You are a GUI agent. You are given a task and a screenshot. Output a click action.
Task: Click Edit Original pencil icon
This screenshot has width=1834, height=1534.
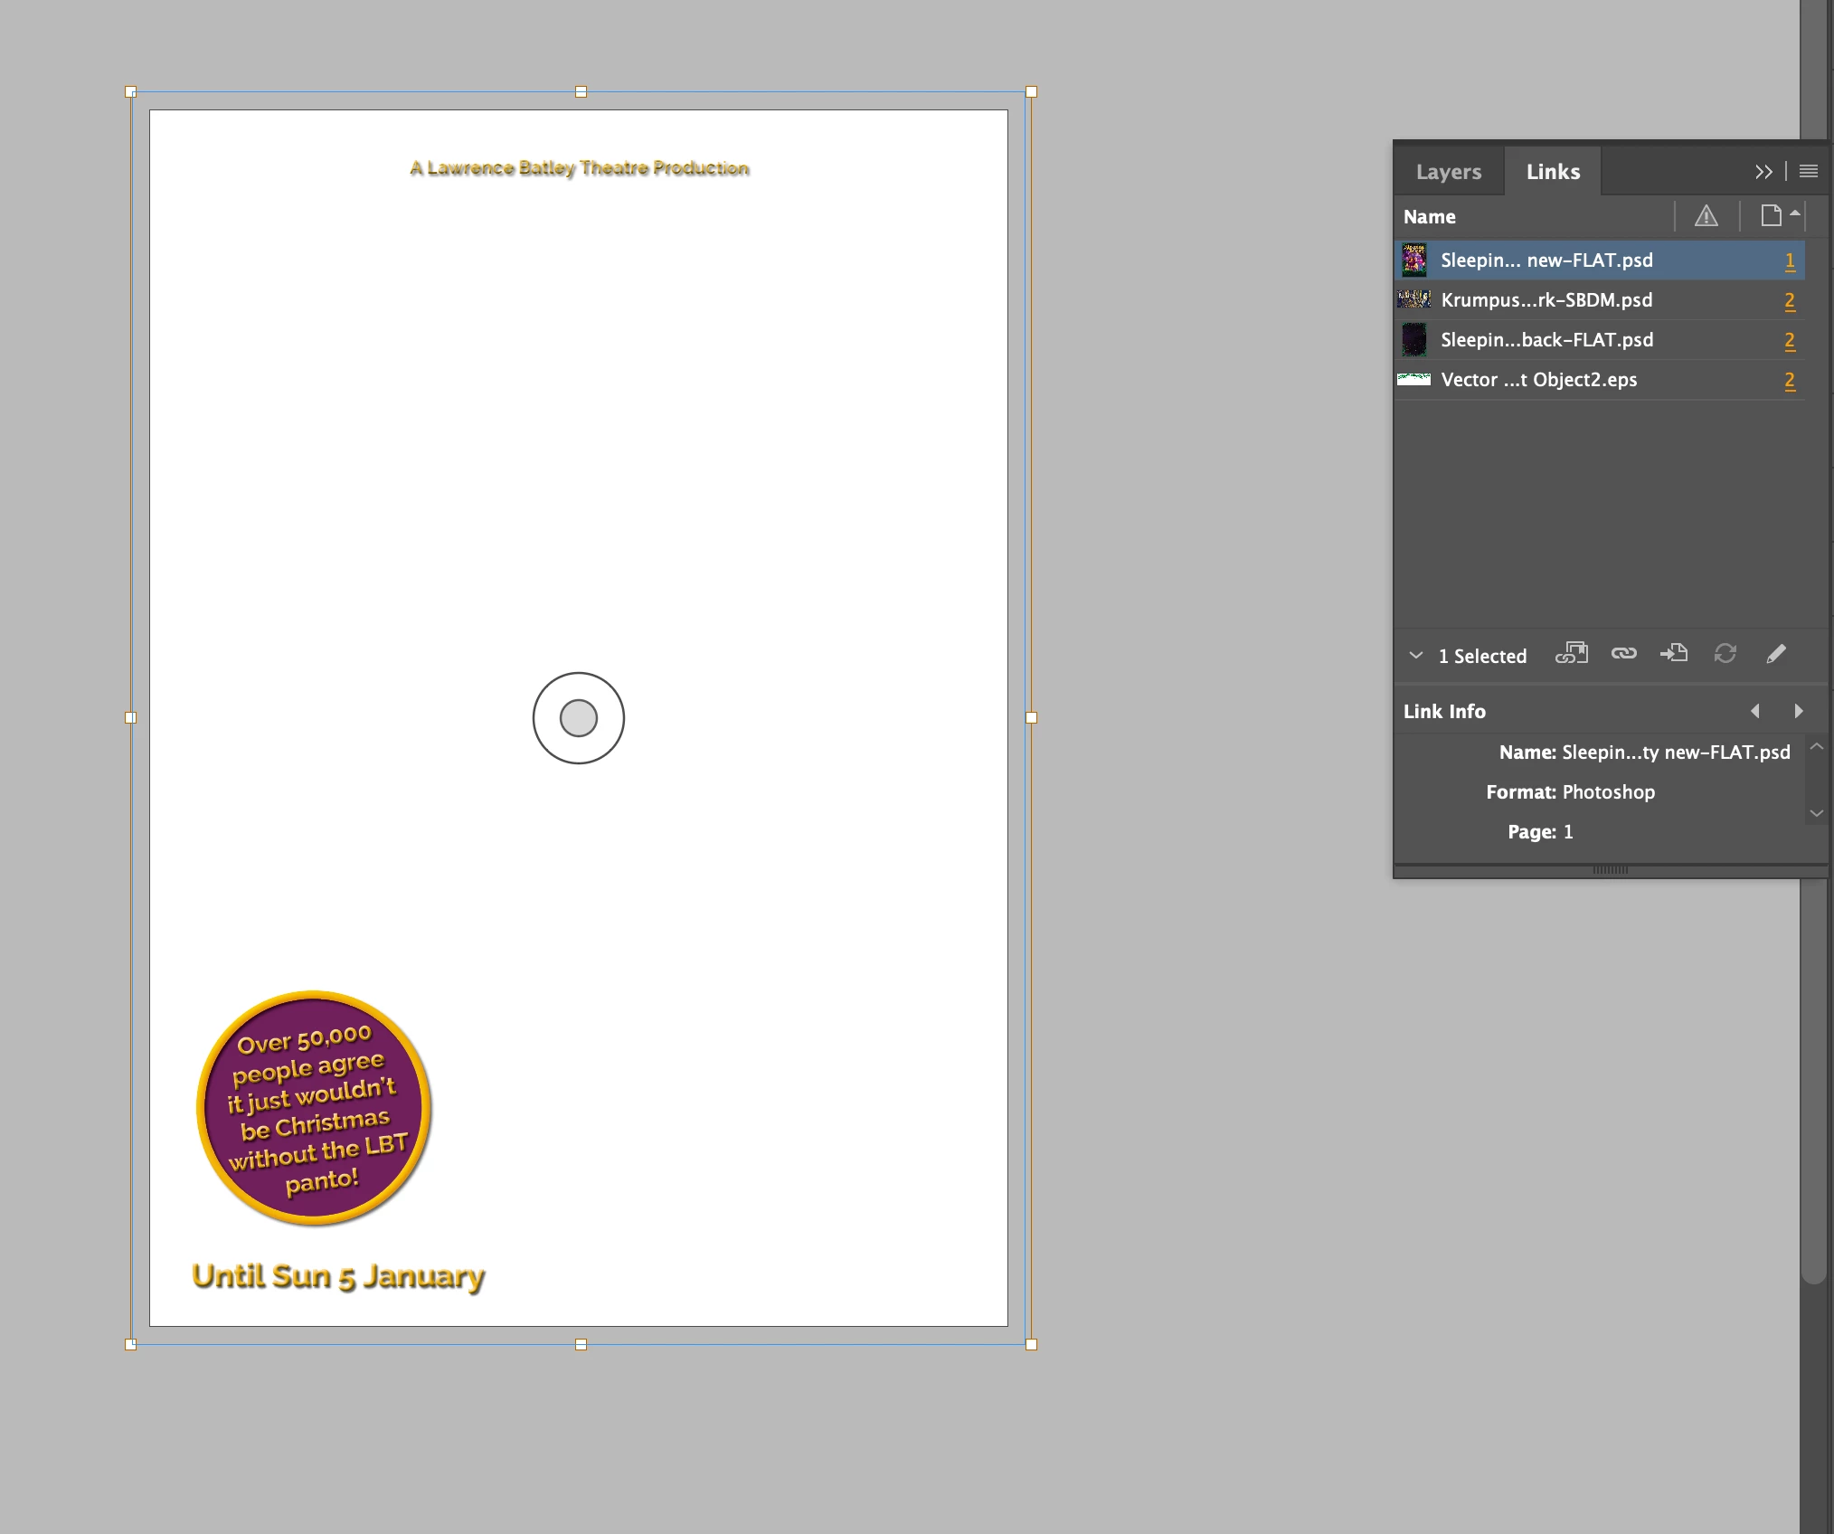1775,653
